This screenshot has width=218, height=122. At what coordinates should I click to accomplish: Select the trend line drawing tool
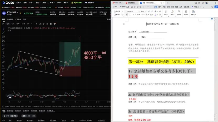3,33
